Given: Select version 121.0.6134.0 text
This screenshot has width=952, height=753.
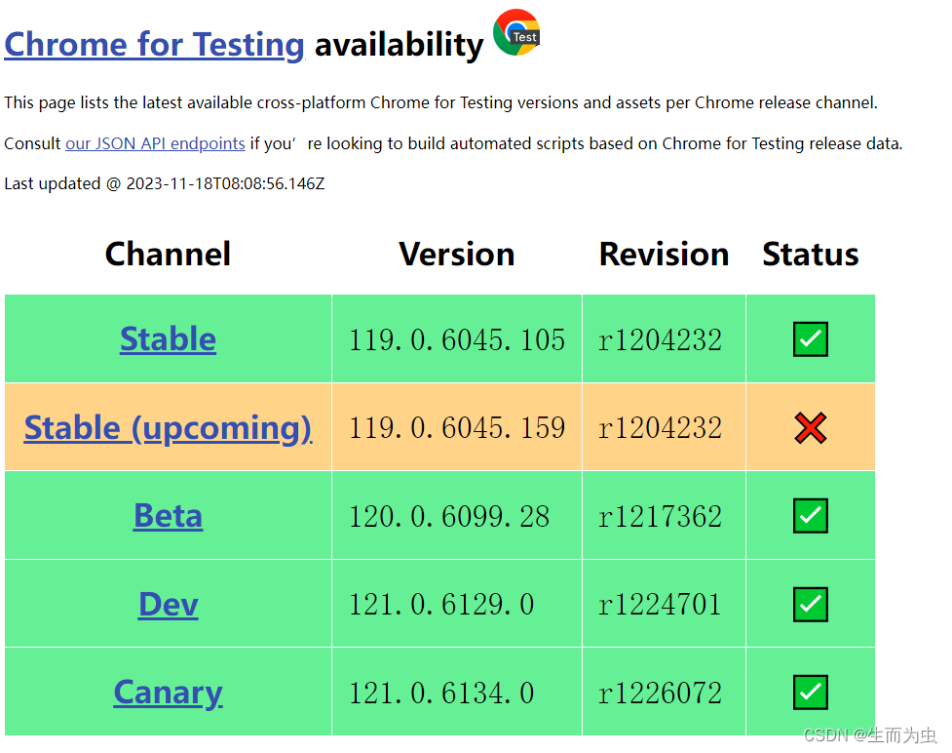Looking at the screenshot, I should [x=441, y=693].
